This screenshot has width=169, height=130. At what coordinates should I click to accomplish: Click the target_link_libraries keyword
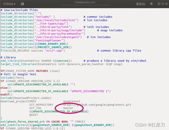[x=18, y=64]
